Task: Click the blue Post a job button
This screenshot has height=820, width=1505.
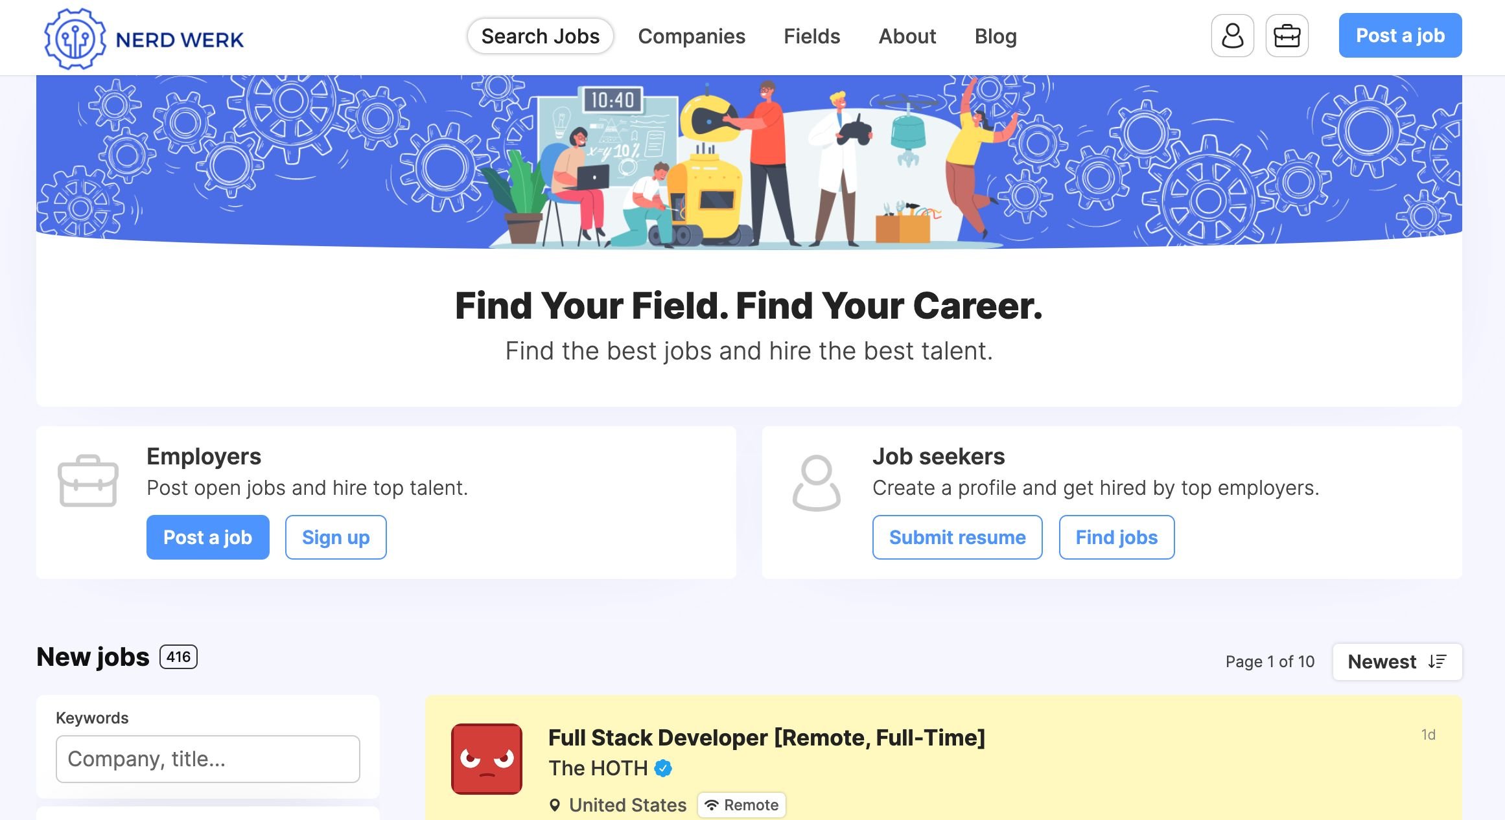Action: 1400,36
